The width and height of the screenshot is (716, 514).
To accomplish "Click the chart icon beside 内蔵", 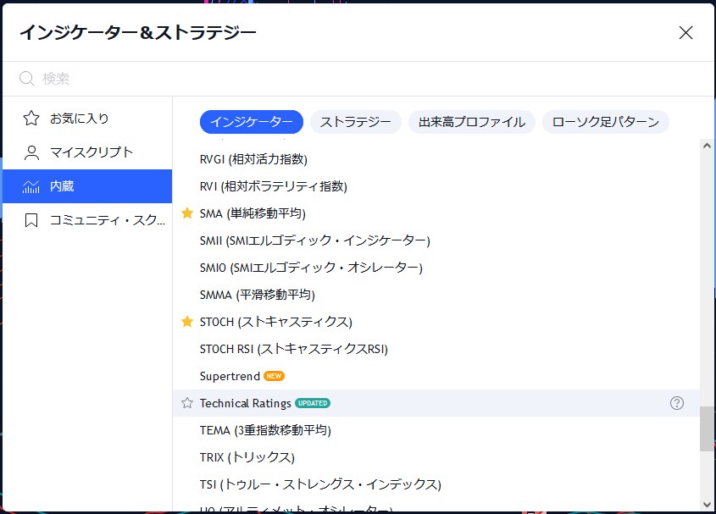I will point(31,186).
